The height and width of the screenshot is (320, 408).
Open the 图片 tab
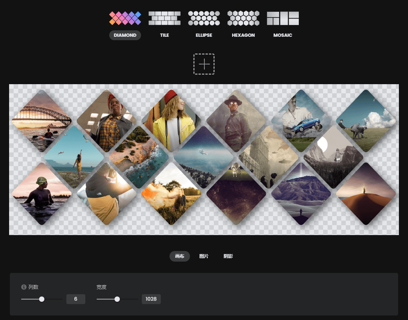point(204,256)
